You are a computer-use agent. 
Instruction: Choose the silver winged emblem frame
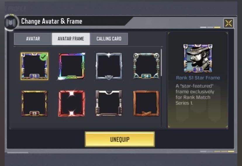coord(109,66)
